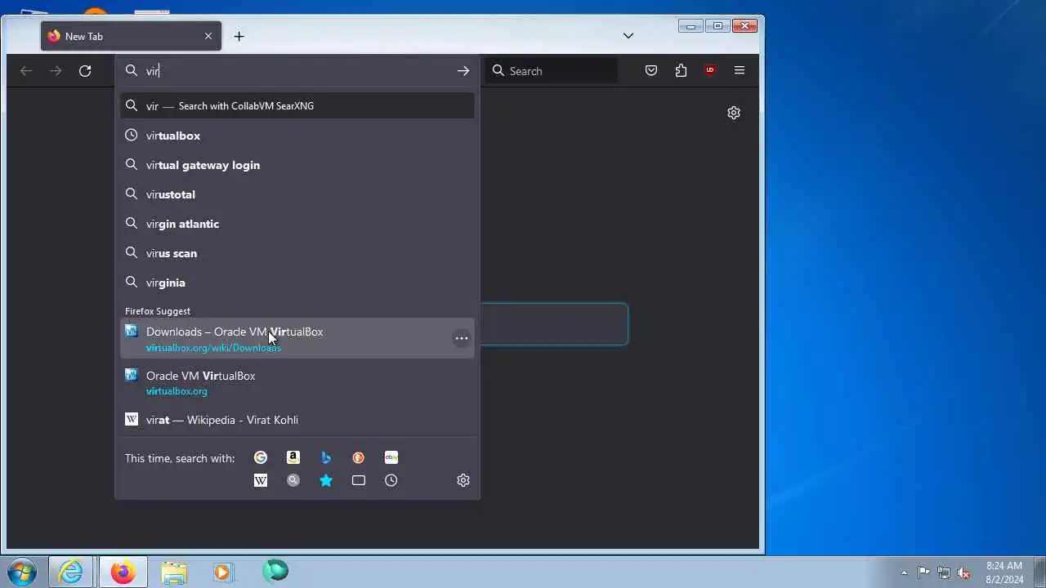This screenshot has width=1046, height=588.
Task: Choose the 'virgin atlantic' suggestion
Action: click(297, 224)
